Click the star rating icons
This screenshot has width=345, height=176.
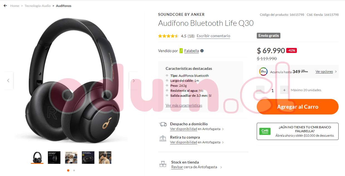(168, 36)
